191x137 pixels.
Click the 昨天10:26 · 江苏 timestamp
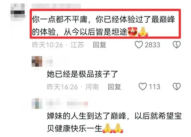58,45
